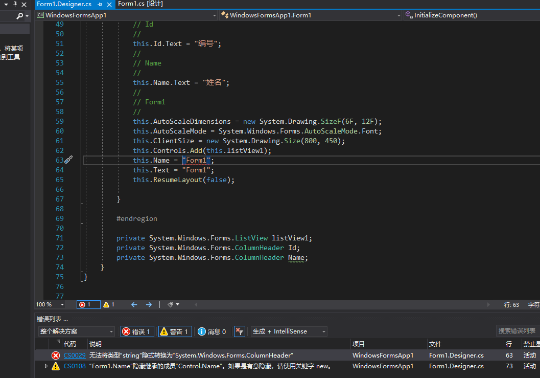The width and height of the screenshot is (540, 378).
Task: Select the Form1.Designer.cs tab
Action: pos(64,4)
